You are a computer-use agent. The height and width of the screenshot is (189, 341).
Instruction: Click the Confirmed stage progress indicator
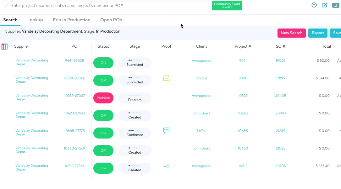pyautogui.click(x=135, y=133)
